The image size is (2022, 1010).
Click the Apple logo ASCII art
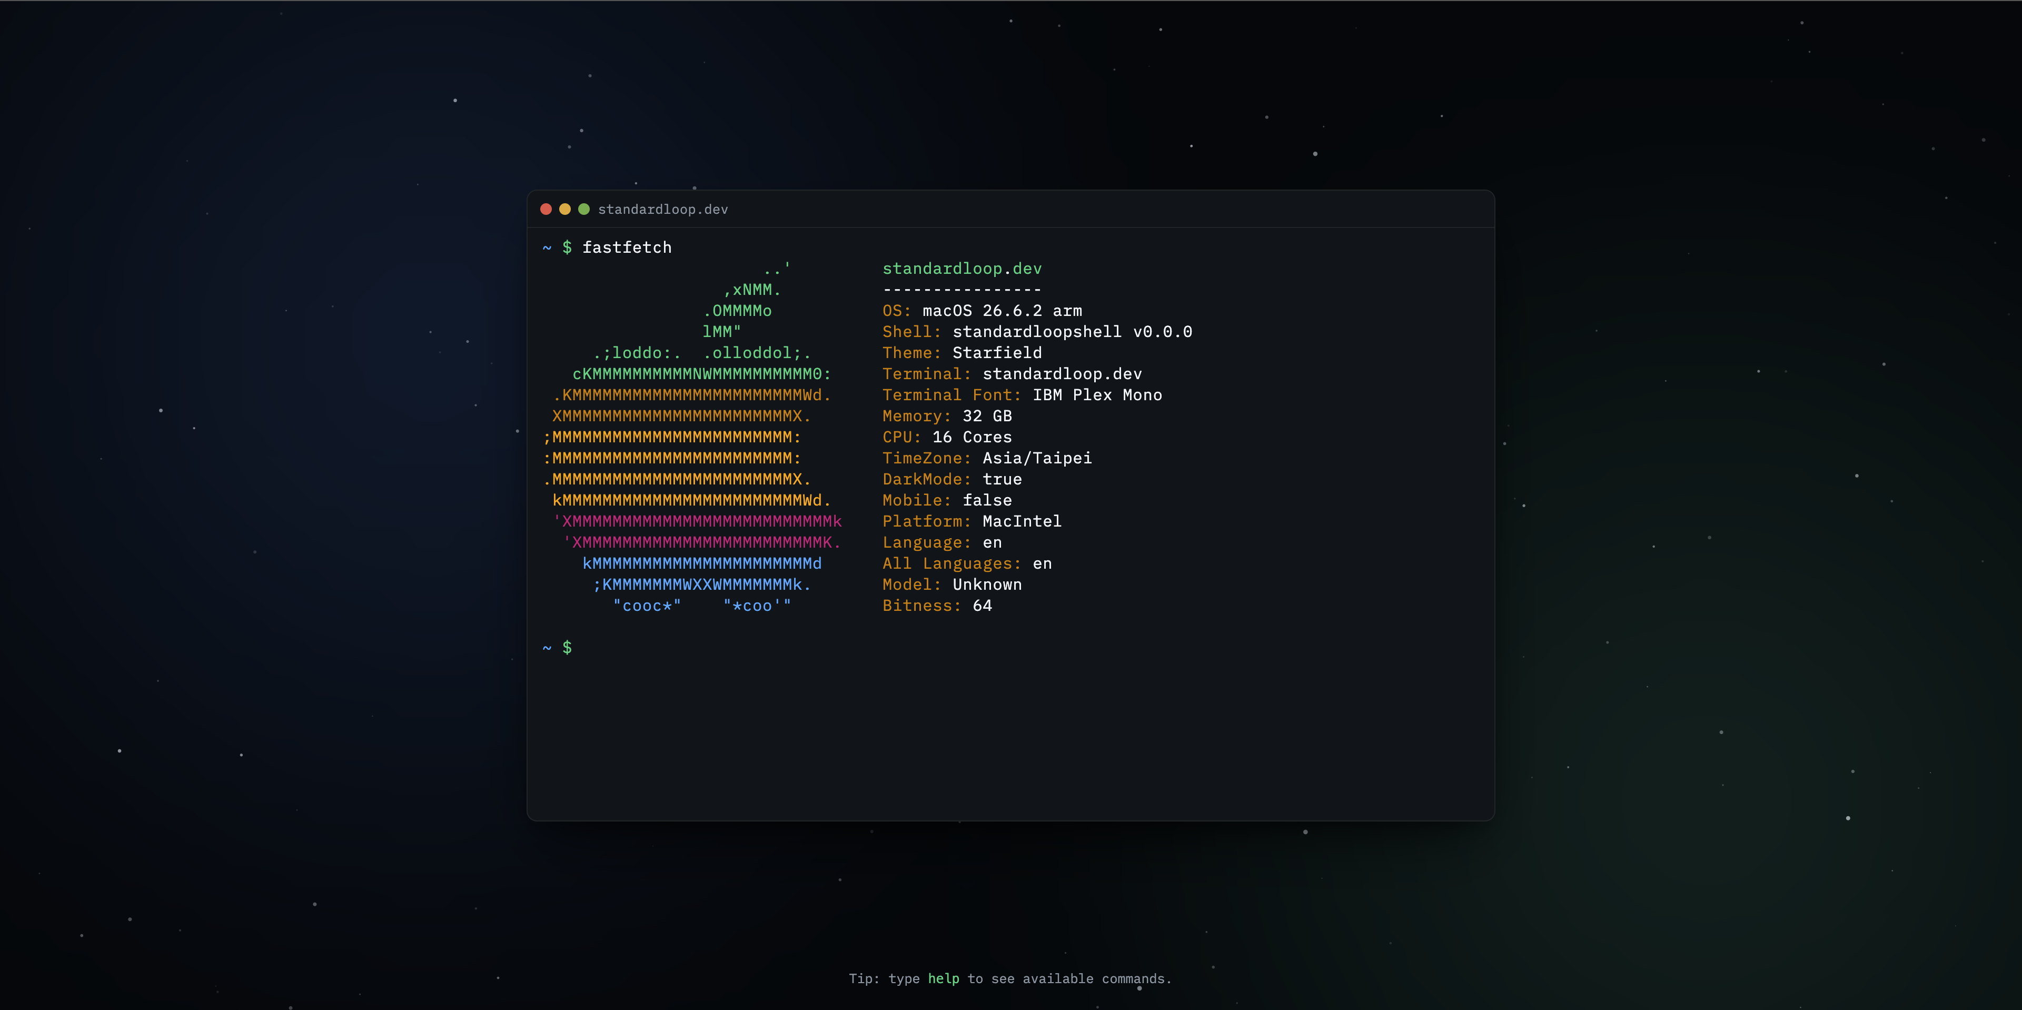[x=692, y=437]
